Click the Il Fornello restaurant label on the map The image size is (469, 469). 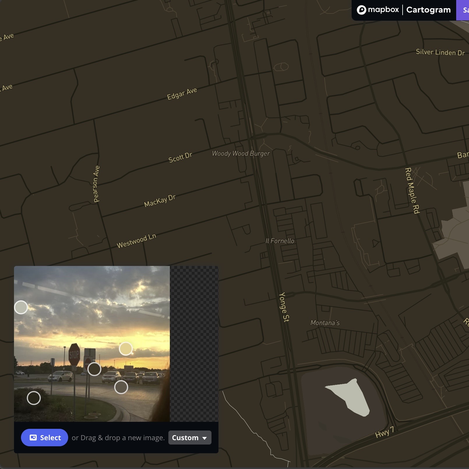pyautogui.click(x=280, y=241)
